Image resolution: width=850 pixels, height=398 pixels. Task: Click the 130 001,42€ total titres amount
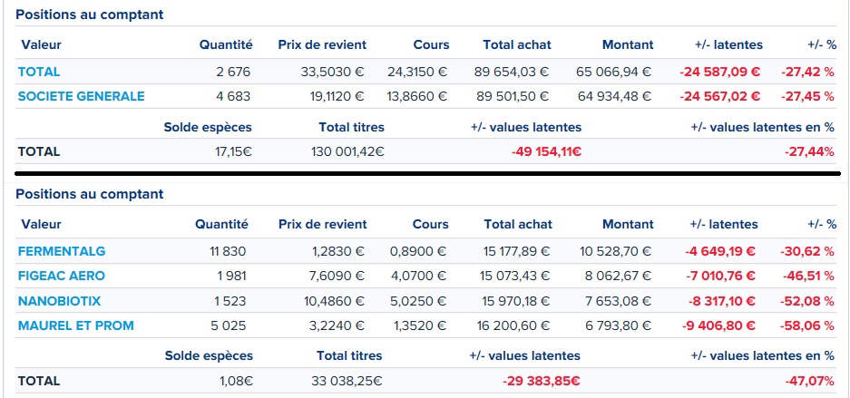(347, 152)
